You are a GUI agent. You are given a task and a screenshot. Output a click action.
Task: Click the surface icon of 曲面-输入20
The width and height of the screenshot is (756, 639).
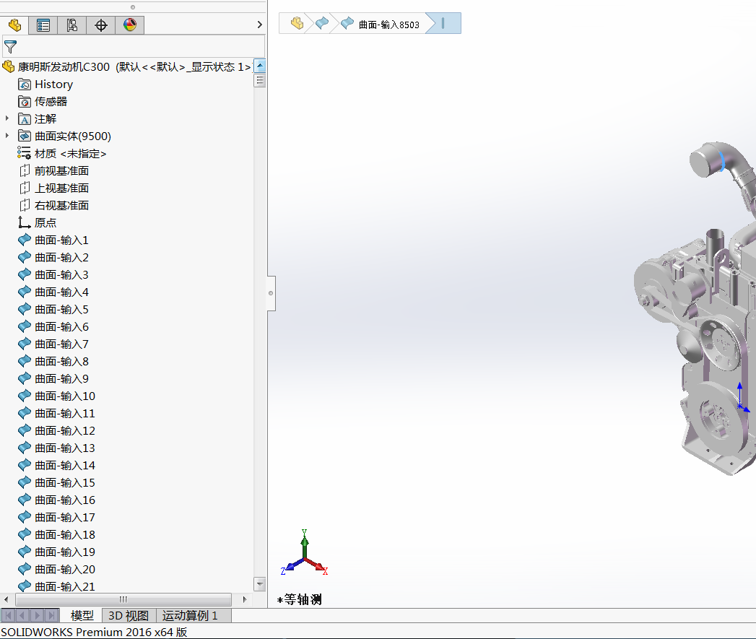(24, 569)
